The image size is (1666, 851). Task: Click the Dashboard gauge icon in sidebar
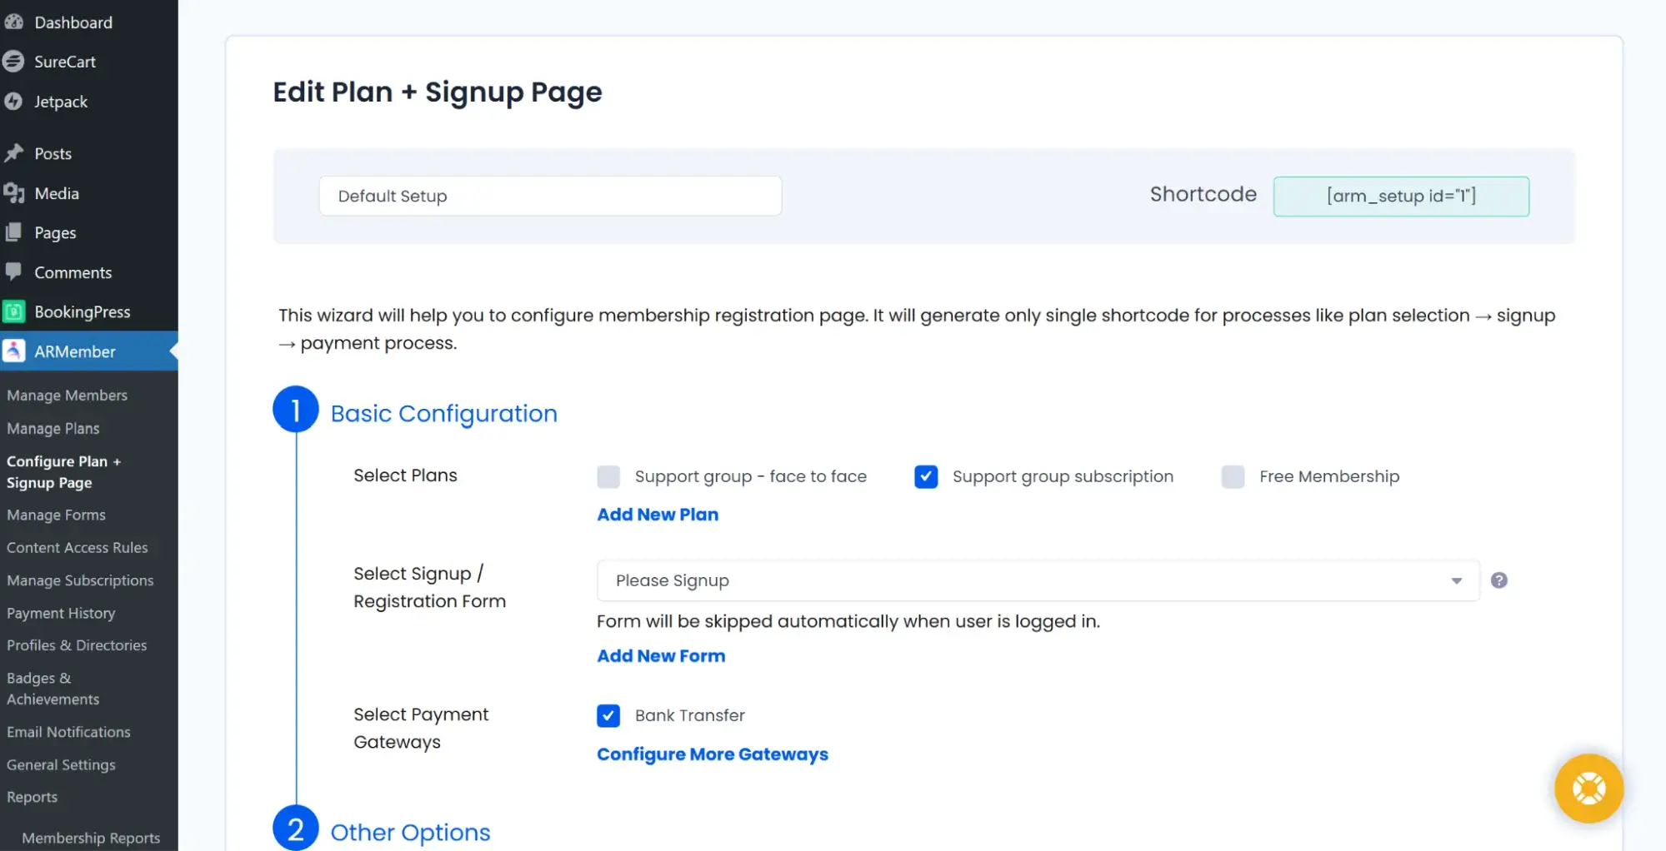coord(13,22)
